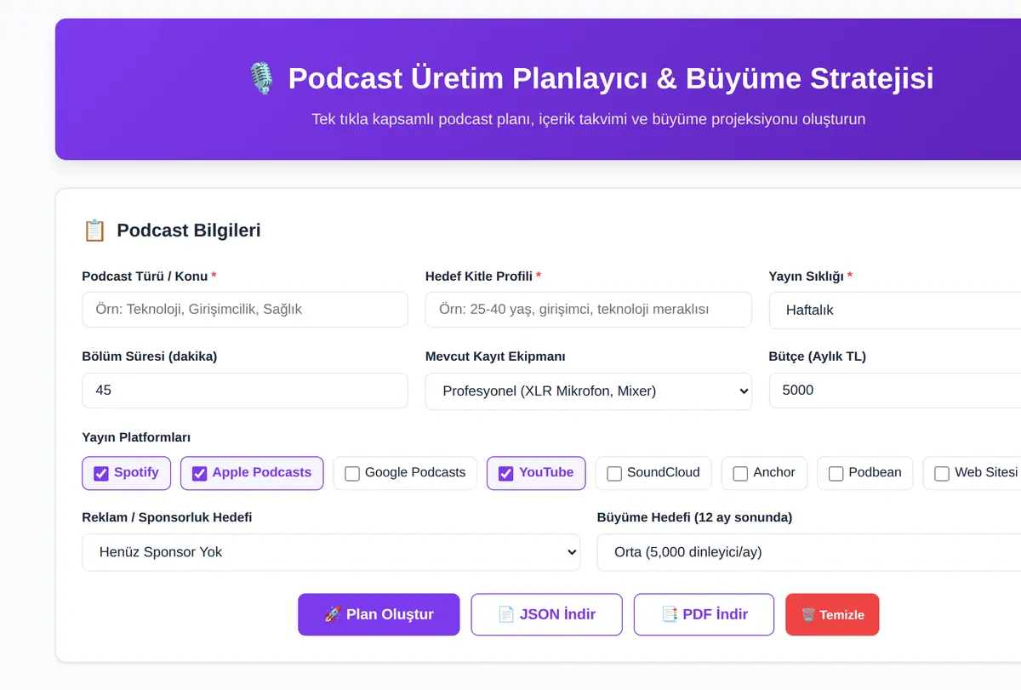Focus the Podcast Türü / Konu field
The width and height of the screenshot is (1021, 690).
[x=245, y=310]
